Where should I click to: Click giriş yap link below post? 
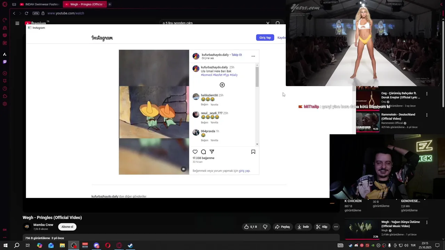[244, 171]
